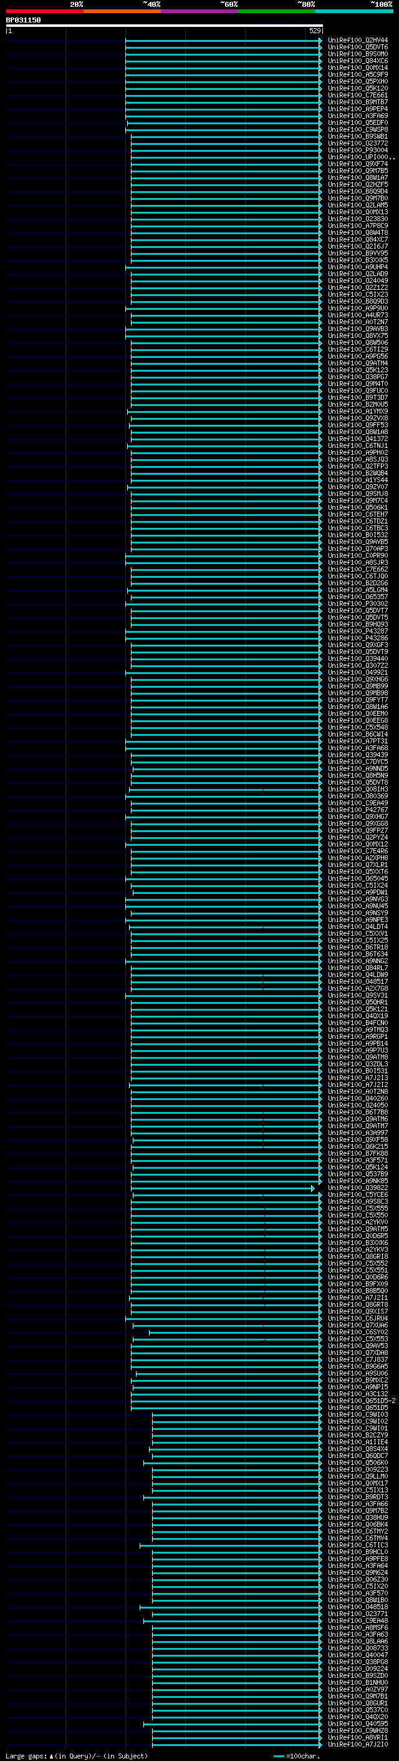Select hit UniRef100_A8MSF6
This screenshot has width=399, height=1761.
358,1628
